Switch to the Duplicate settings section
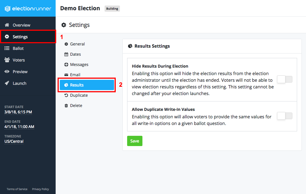 click(x=79, y=95)
